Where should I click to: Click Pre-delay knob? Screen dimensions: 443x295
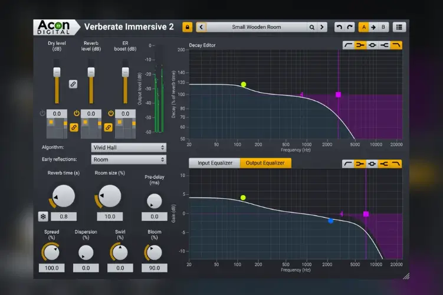(x=155, y=201)
